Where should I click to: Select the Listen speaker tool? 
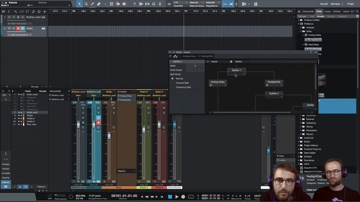pyautogui.click(x=124, y=4)
